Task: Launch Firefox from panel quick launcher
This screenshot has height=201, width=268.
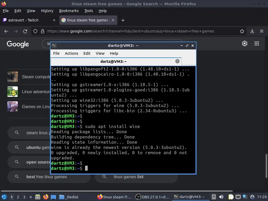Action: pos(46,197)
